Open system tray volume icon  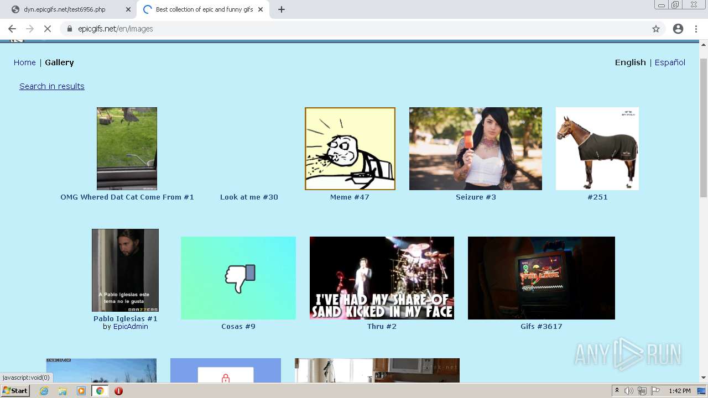pos(629,391)
